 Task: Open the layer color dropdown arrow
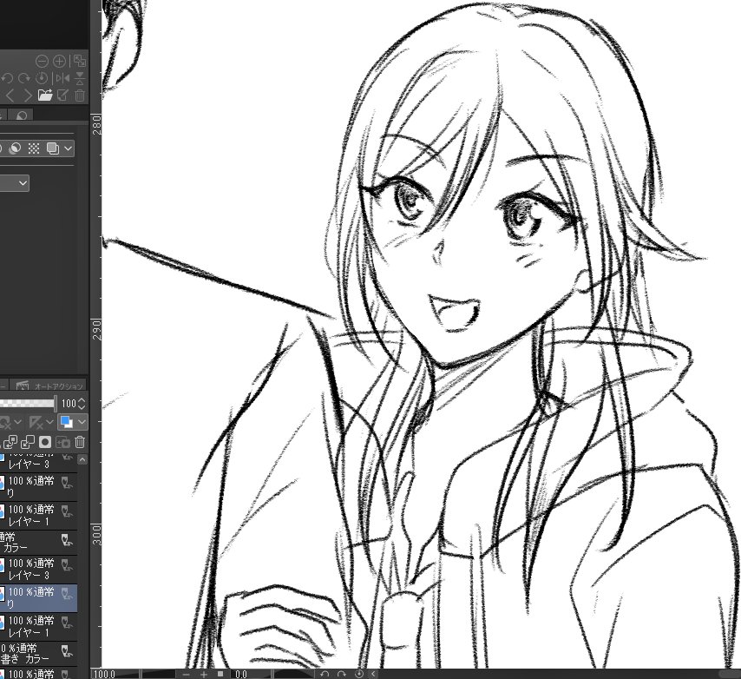pyautogui.click(x=82, y=421)
